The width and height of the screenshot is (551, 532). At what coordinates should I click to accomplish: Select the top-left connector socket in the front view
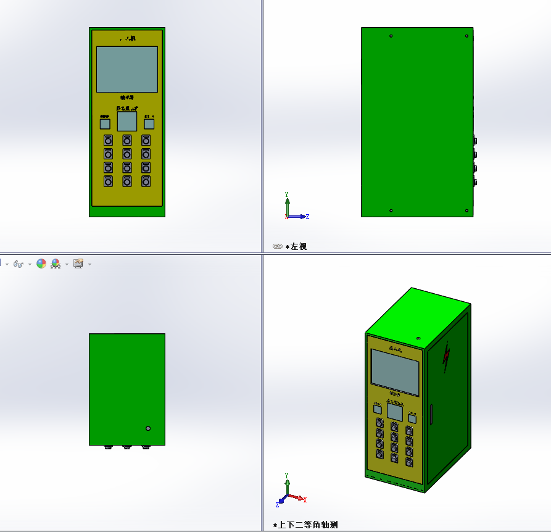[x=108, y=140]
